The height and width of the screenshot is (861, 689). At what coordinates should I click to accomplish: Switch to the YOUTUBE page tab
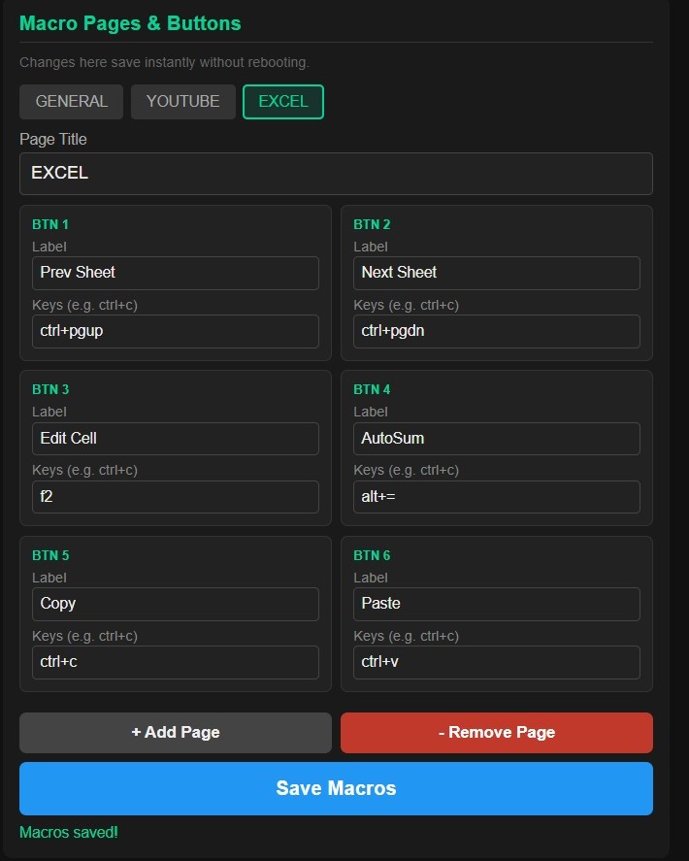coord(182,102)
